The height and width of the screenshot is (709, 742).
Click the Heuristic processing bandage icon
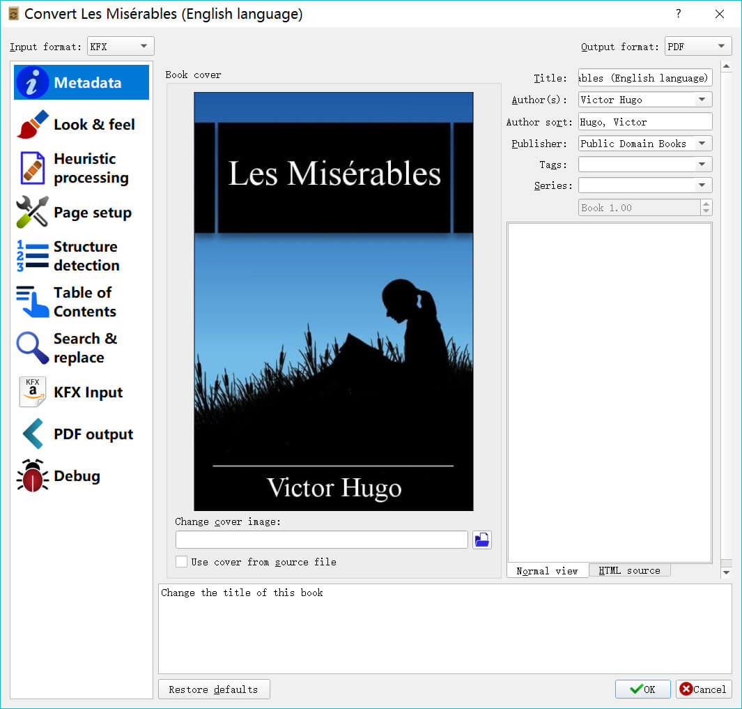[x=32, y=167]
